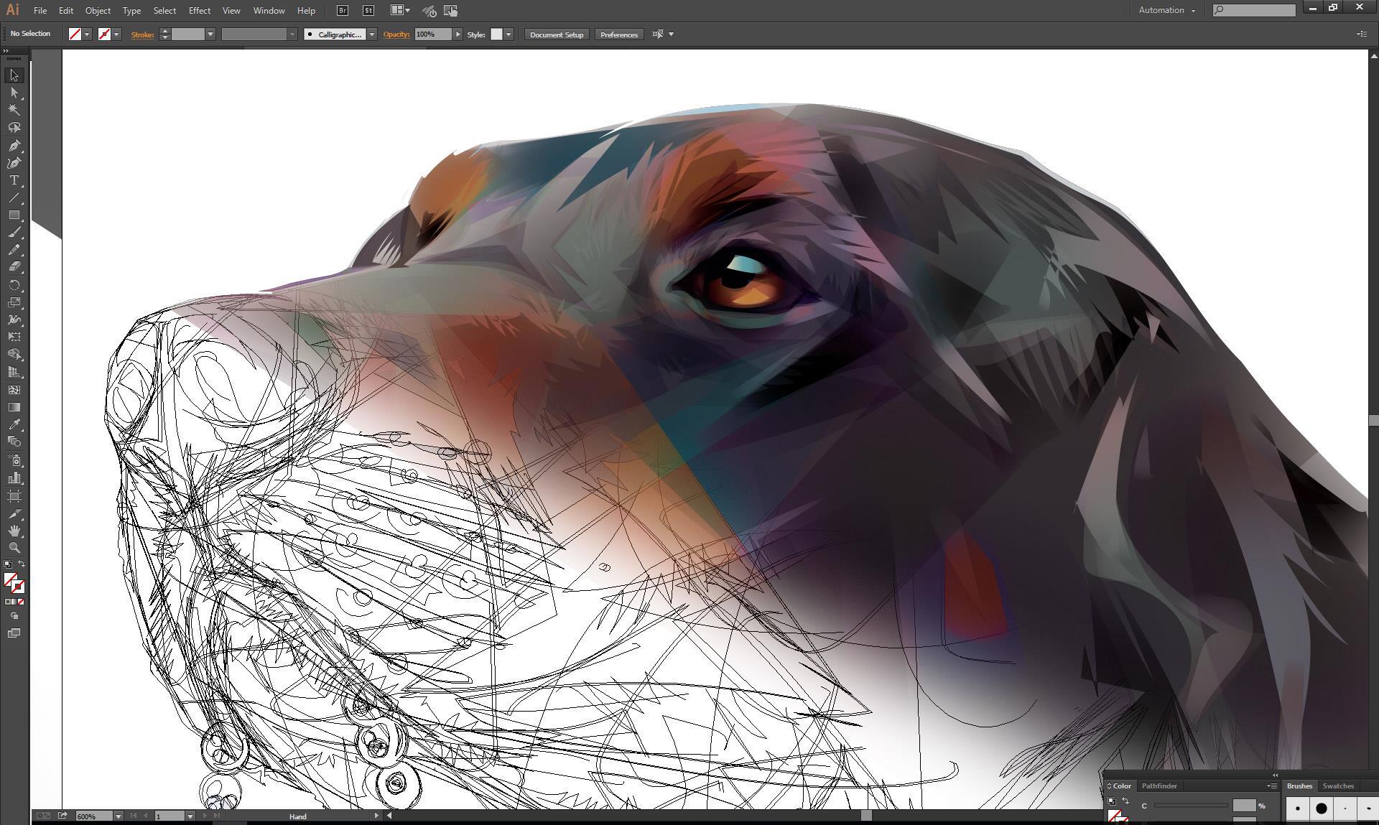Swap fill and stroke colors
Image resolution: width=1379 pixels, height=825 pixels.
22,564
